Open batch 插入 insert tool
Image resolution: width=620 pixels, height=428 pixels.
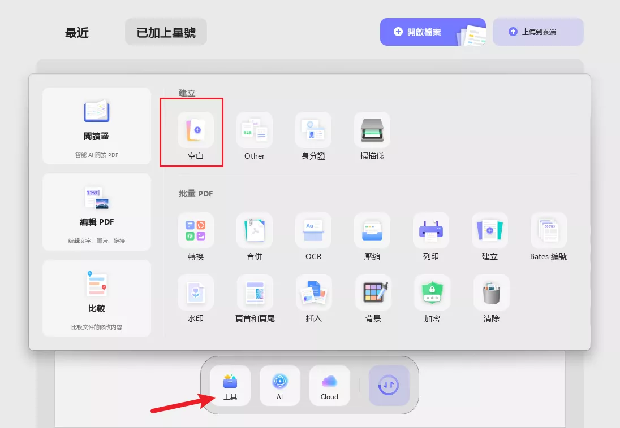point(313,292)
